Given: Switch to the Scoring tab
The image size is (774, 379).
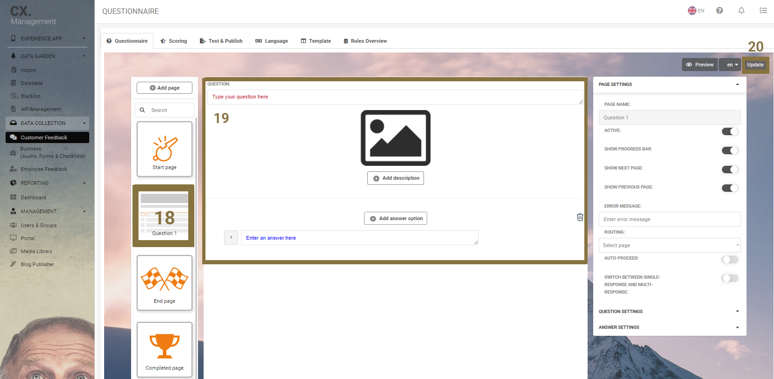Looking at the screenshot, I should tap(173, 41).
